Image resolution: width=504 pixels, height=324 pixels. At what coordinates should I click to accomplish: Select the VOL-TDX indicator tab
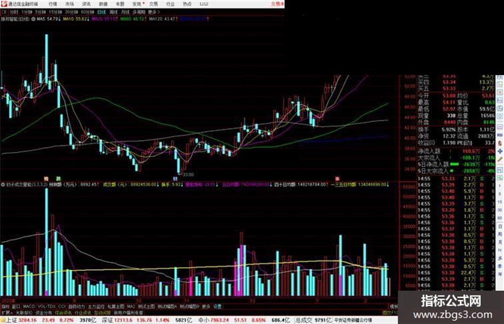[46, 306]
